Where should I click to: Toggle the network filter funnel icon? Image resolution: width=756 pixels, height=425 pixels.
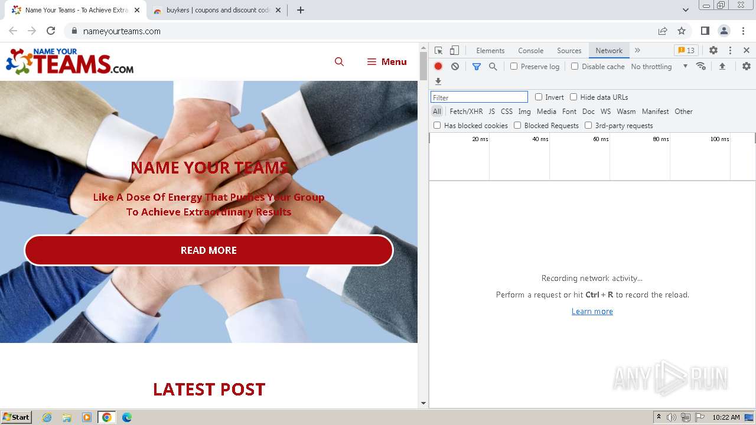477,66
